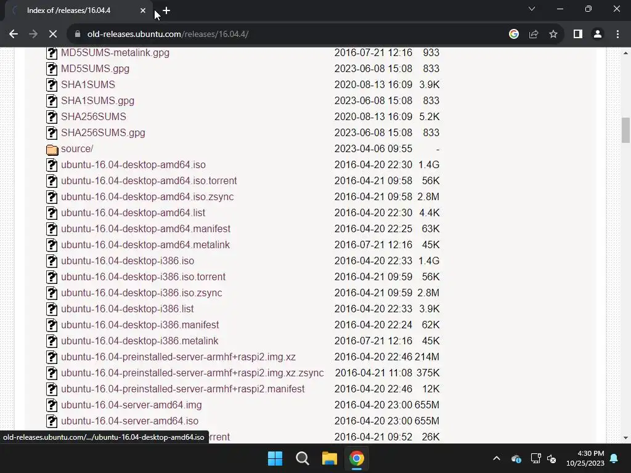Click the OneDrive cloud icon in system tray
Screen dimensions: 631x473
point(516,458)
